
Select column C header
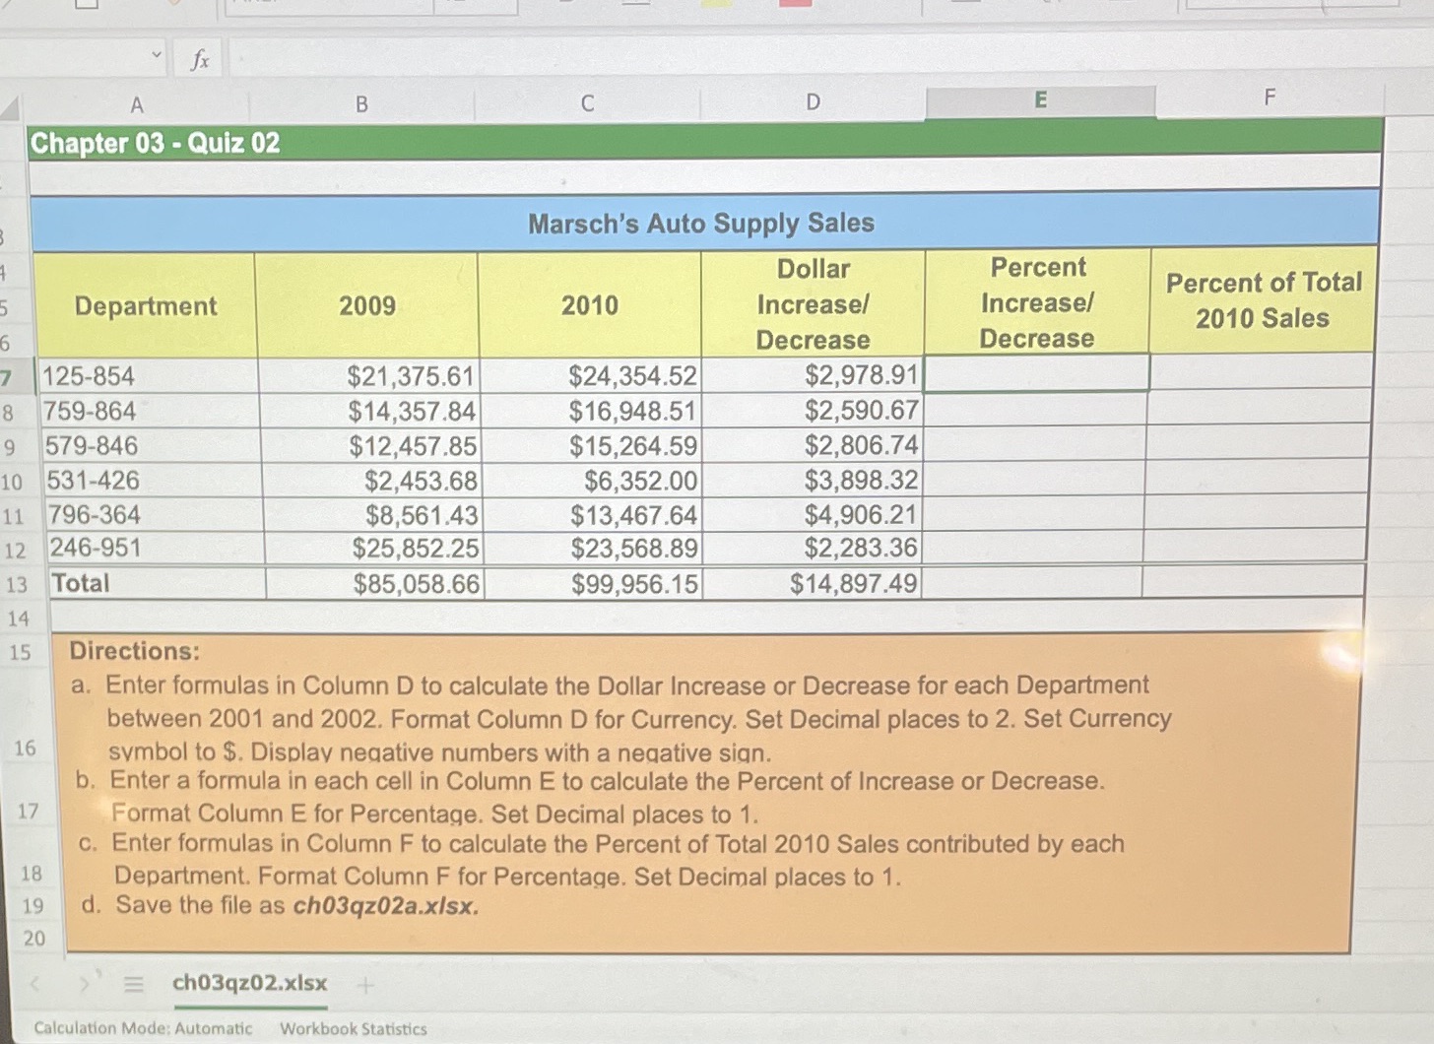point(588,102)
